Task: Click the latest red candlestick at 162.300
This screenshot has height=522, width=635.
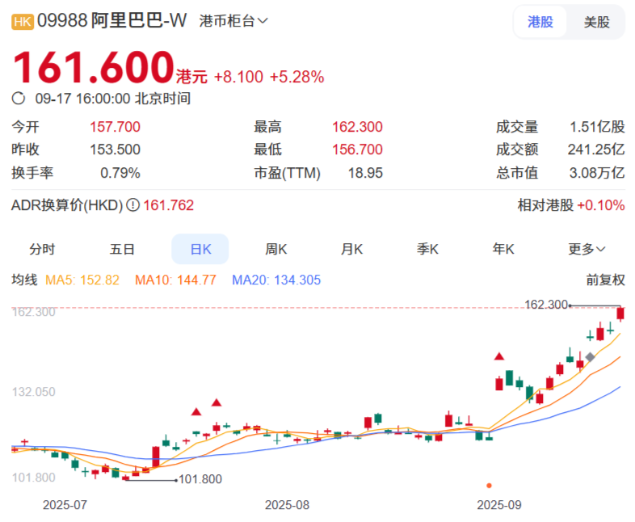Action: pyautogui.click(x=620, y=314)
